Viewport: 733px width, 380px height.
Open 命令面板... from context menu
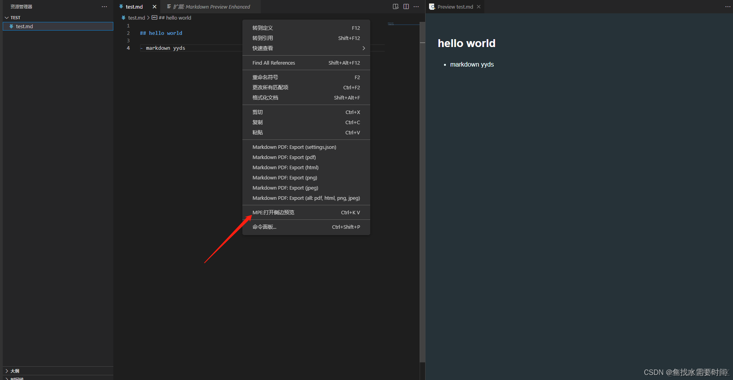[306, 227]
